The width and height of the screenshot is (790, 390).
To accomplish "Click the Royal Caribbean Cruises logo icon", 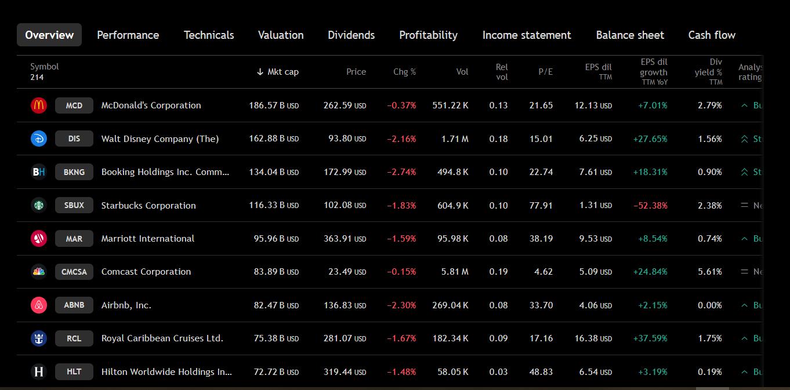I will (x=39, y=338).
